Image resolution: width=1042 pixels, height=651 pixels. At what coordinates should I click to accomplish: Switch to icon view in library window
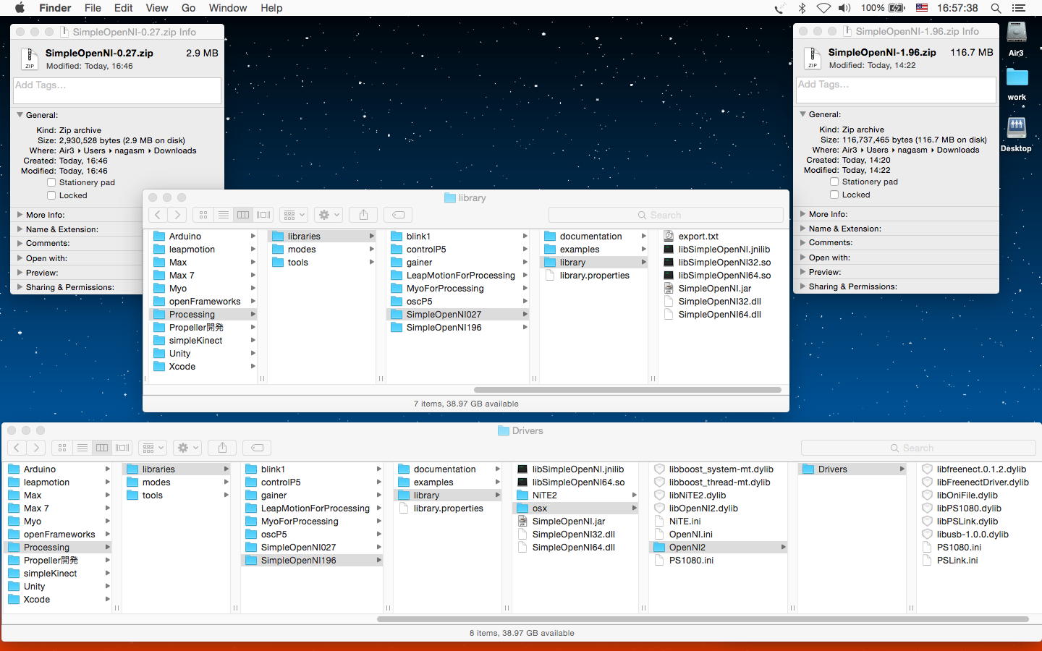203,215
